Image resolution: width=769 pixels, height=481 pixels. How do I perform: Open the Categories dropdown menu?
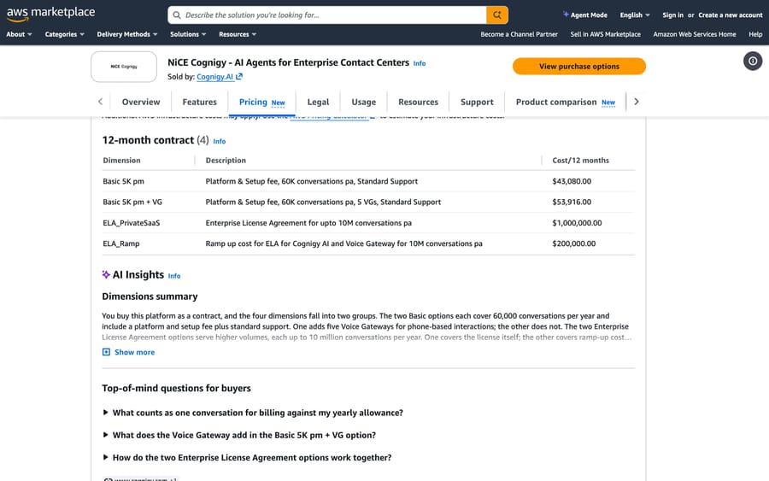pyautogui.click(x=64, y=34)
